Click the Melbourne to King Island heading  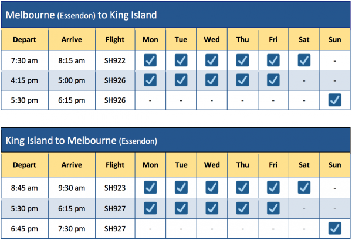point(81,14)
